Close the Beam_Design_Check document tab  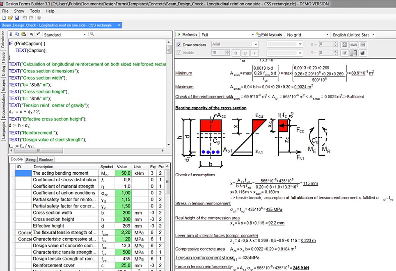tap(119, 25)
